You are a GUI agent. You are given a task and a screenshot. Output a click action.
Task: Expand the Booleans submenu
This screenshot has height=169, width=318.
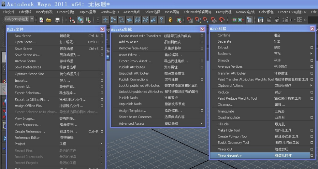click(x=311, y=53)
